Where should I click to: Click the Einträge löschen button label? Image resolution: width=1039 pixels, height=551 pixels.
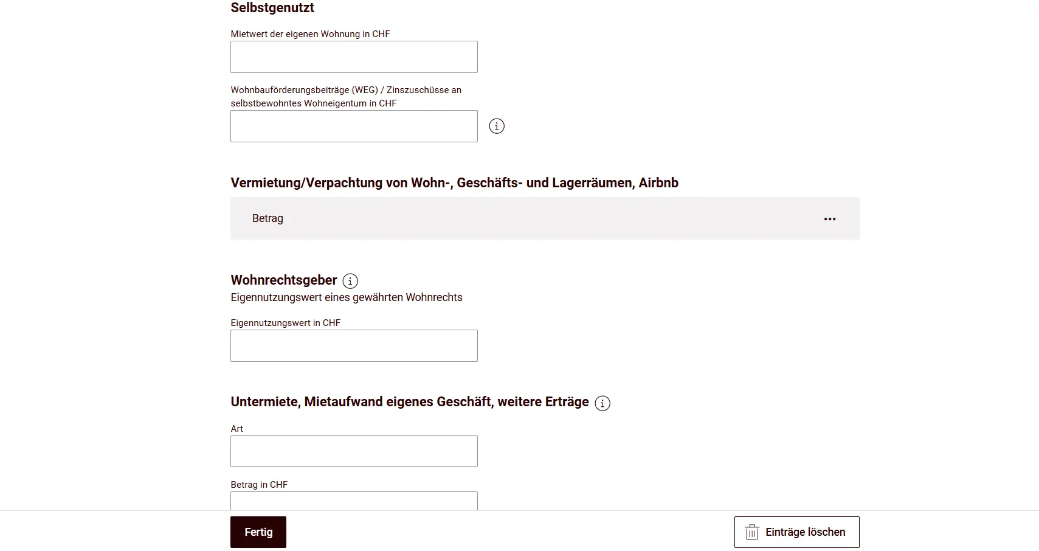[x=805, y=532]
